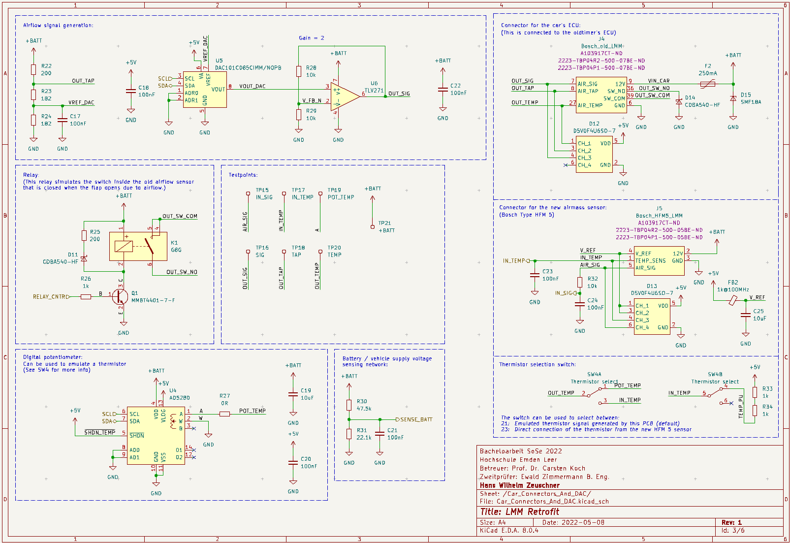Click the 'Title: LMM Retrofit' title block field
The height and width of the screenshot is (543, 790).
point(520,511)
